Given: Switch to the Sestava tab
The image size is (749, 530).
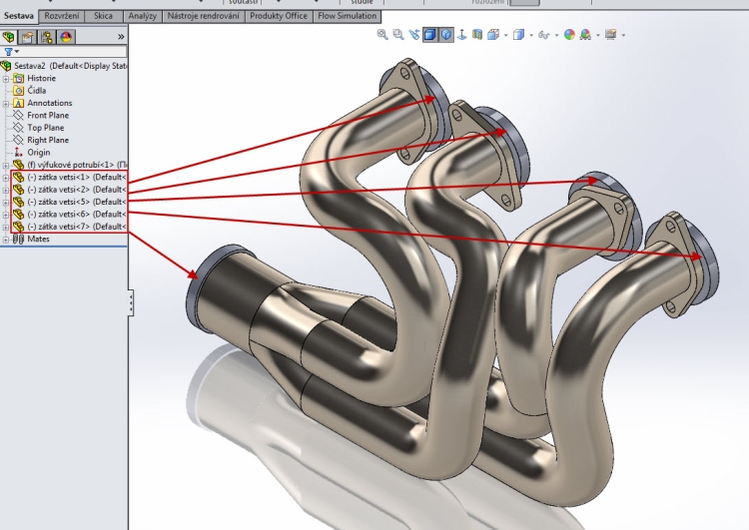Looking at the screenshot, I should [x=19, y=16].
